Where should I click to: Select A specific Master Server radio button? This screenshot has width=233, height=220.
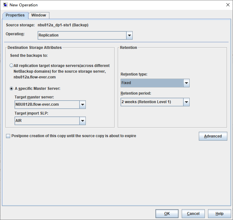tap(11, 89)
